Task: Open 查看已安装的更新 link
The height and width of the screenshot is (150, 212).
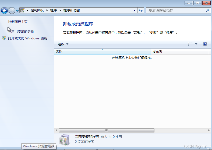Action: [x=21, y=32]
